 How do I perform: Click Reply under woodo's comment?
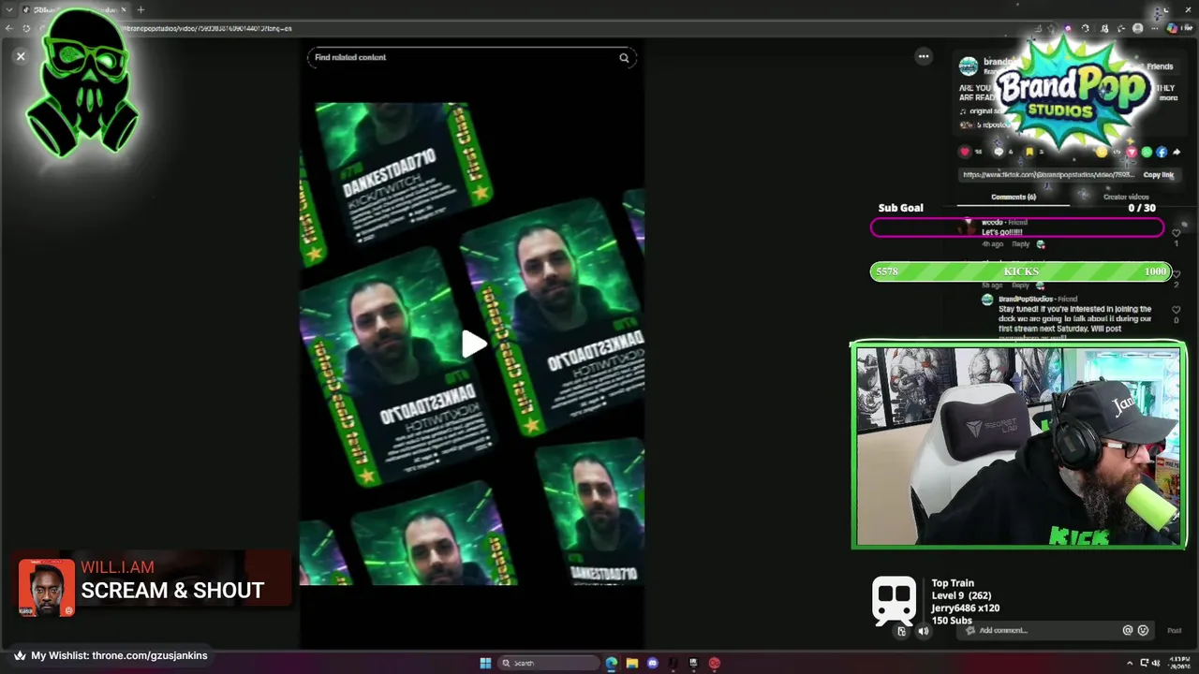1020,244
